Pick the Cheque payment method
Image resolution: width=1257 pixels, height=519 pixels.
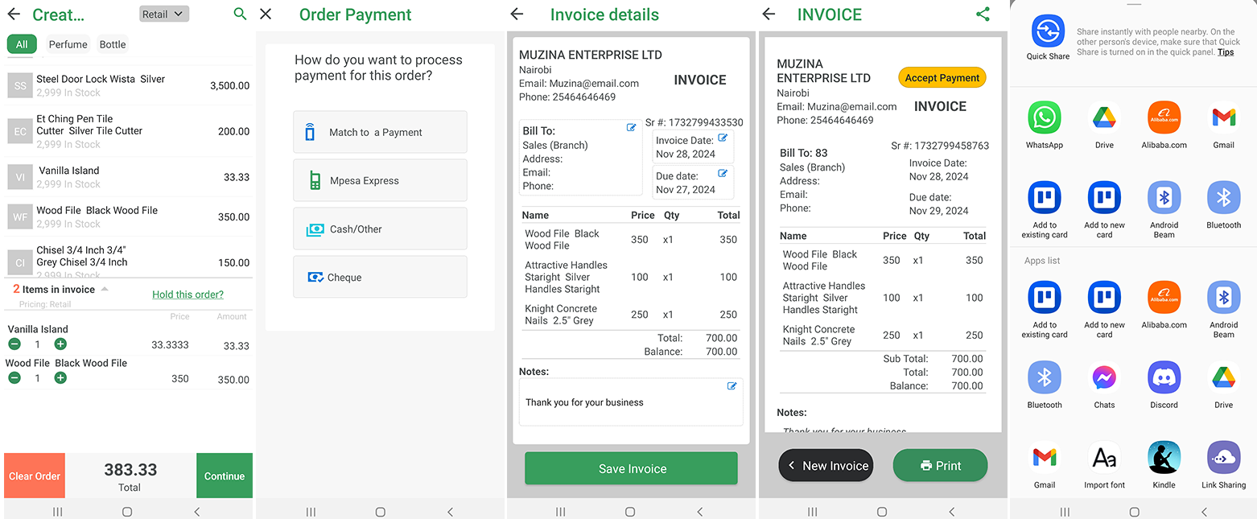[380, 276]
